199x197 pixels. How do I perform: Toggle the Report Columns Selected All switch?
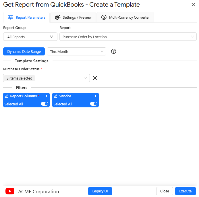click(x=45, y=104)
